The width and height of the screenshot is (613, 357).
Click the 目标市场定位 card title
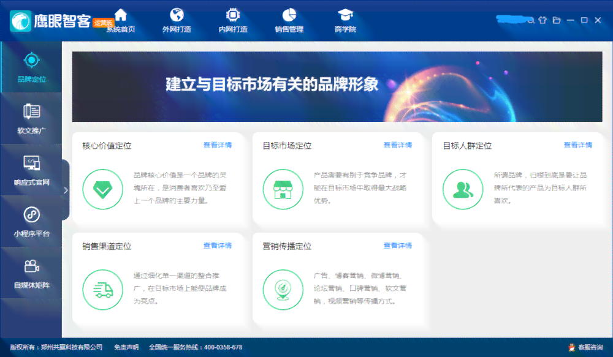point(287,146)
